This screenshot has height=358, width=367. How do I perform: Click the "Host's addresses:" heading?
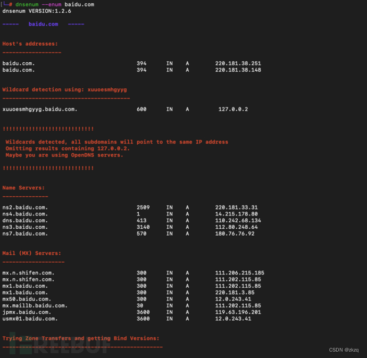point(30,44)
